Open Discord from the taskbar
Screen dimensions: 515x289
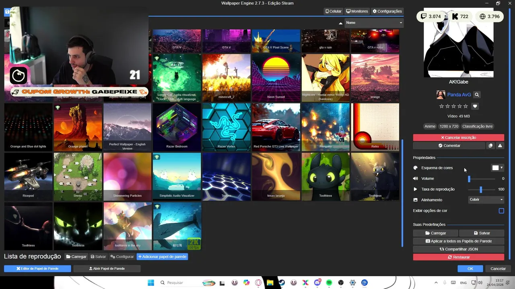point(317,283)
